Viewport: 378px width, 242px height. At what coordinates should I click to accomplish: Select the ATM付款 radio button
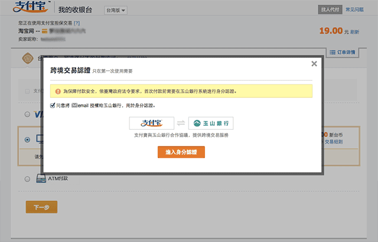tap(27, 179)
